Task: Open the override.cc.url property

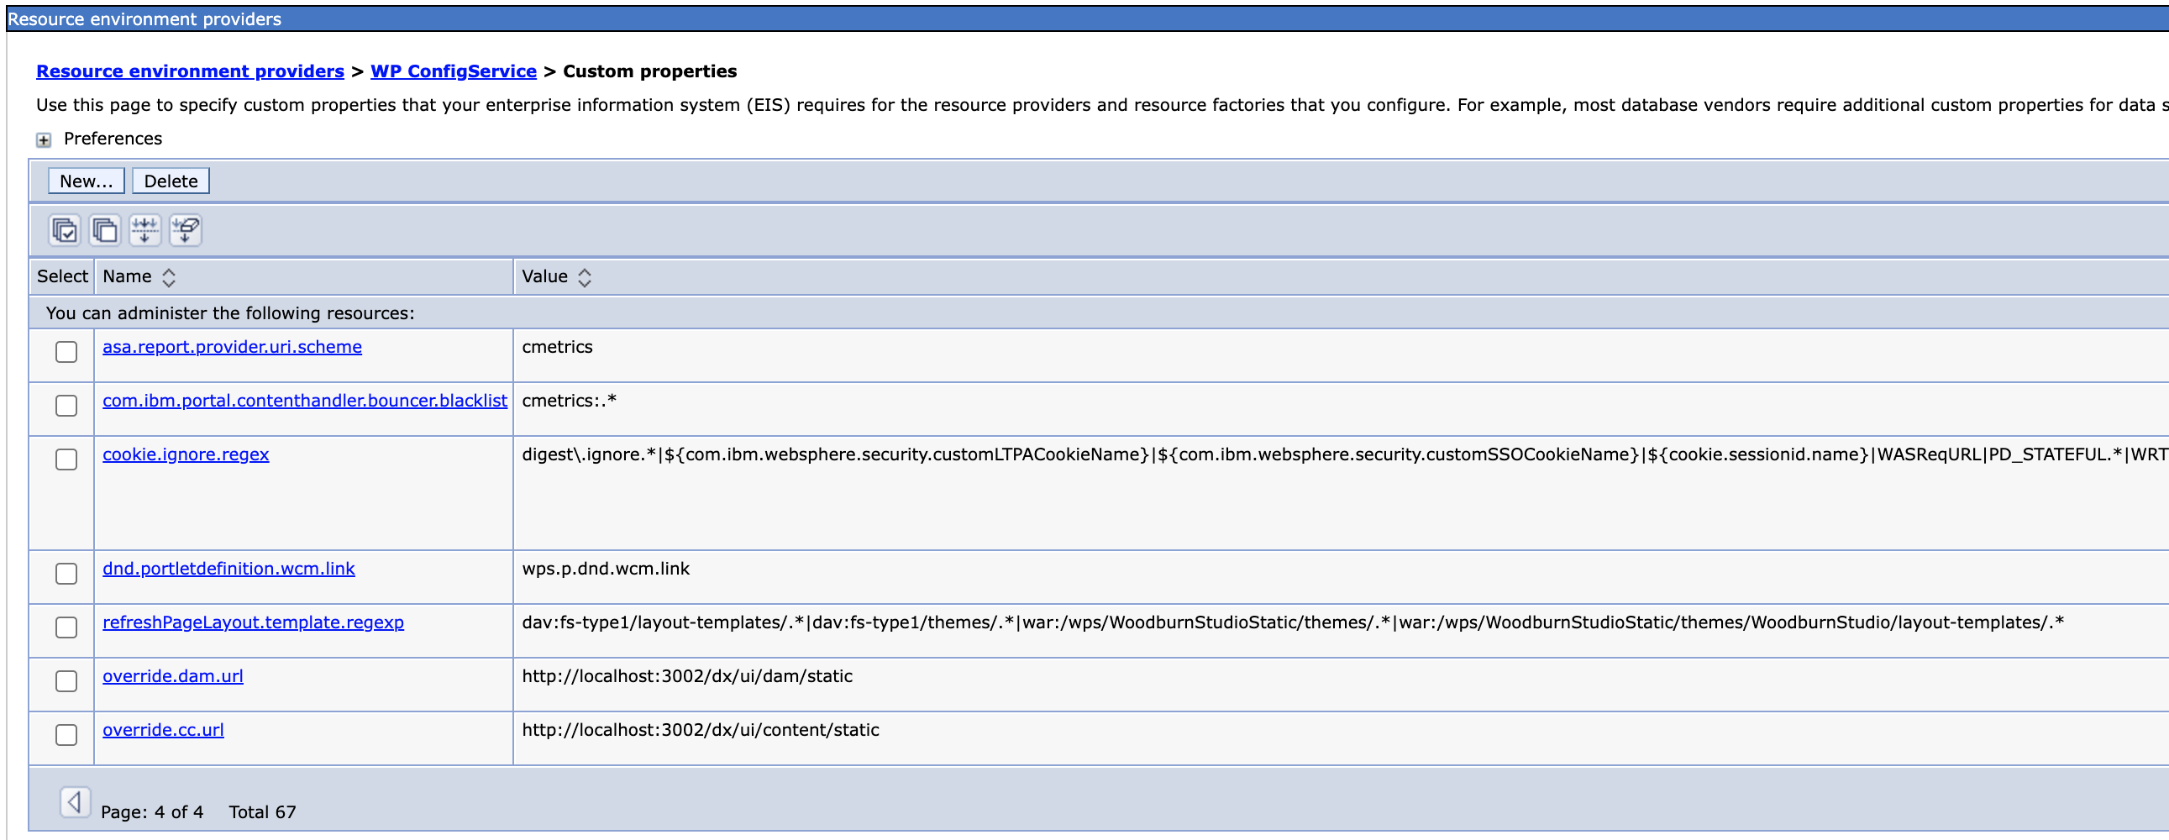Action: coord(163,730)
